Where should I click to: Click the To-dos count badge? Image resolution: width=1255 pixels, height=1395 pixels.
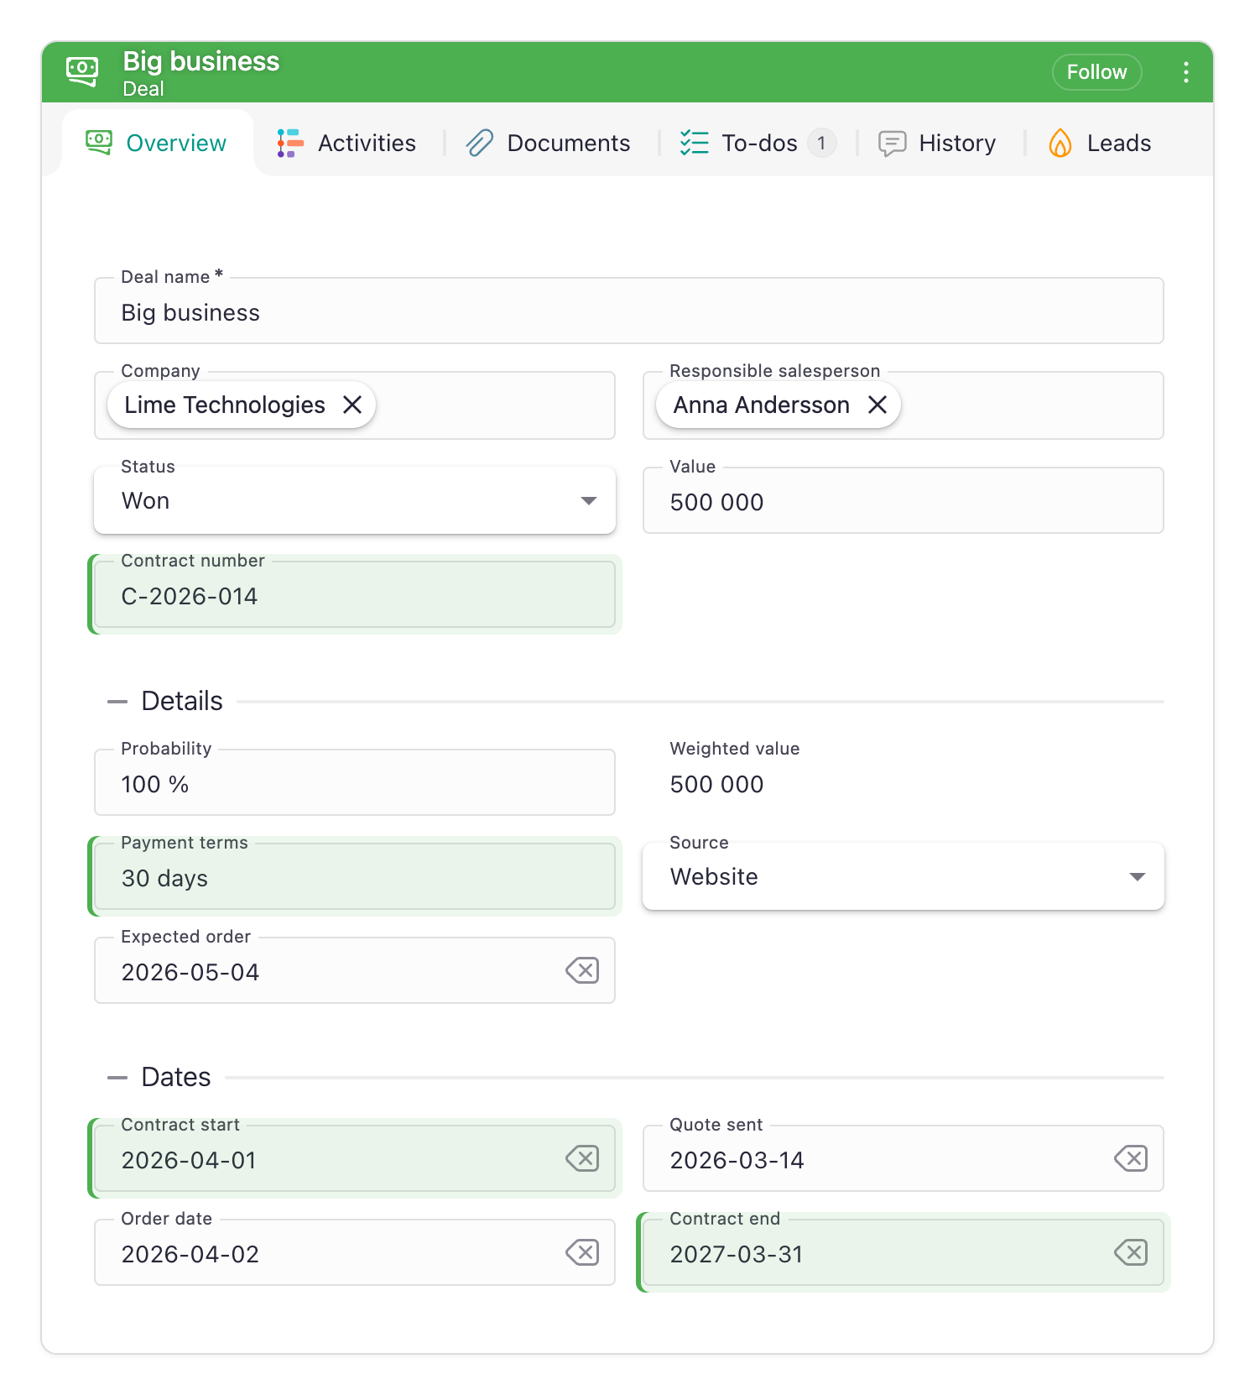821,143
